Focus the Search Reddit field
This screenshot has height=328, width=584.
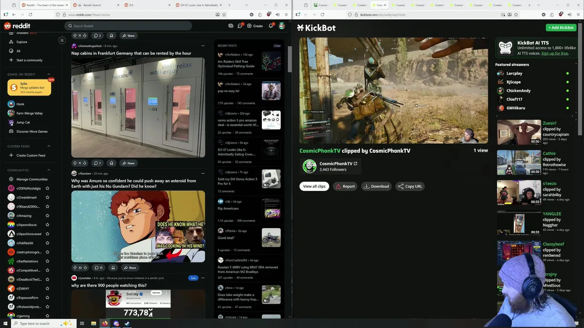[x=129, y=26]
